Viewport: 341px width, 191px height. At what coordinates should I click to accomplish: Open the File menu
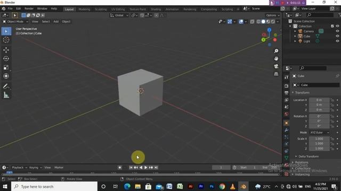[10, 8]
